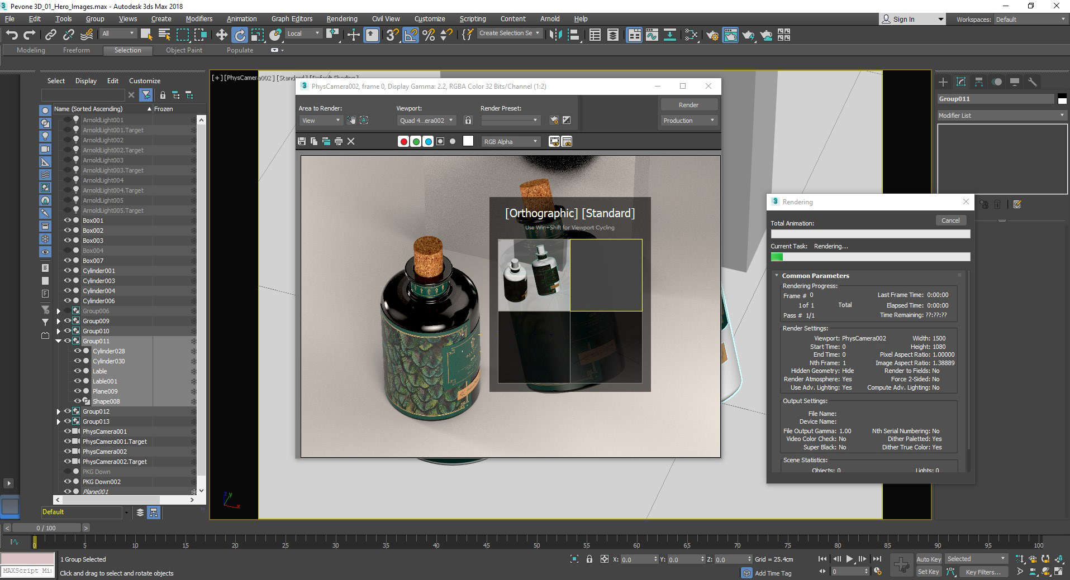Open the Modifiers menu
This screenshot has width=1070, height=580.
tap(199, 19)
